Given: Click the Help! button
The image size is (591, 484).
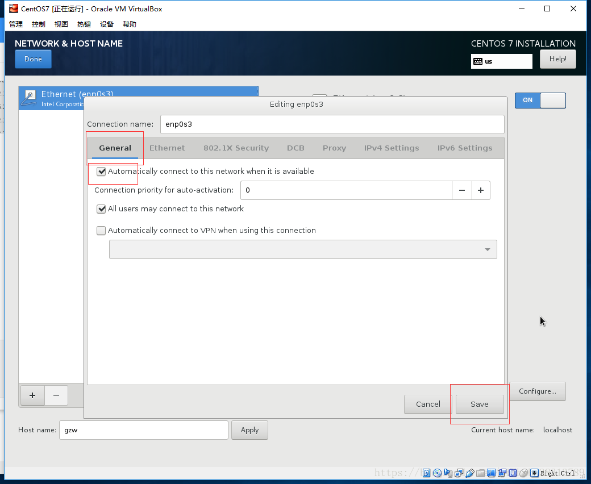Looking at the screenshot, I should tap(558, 59).
